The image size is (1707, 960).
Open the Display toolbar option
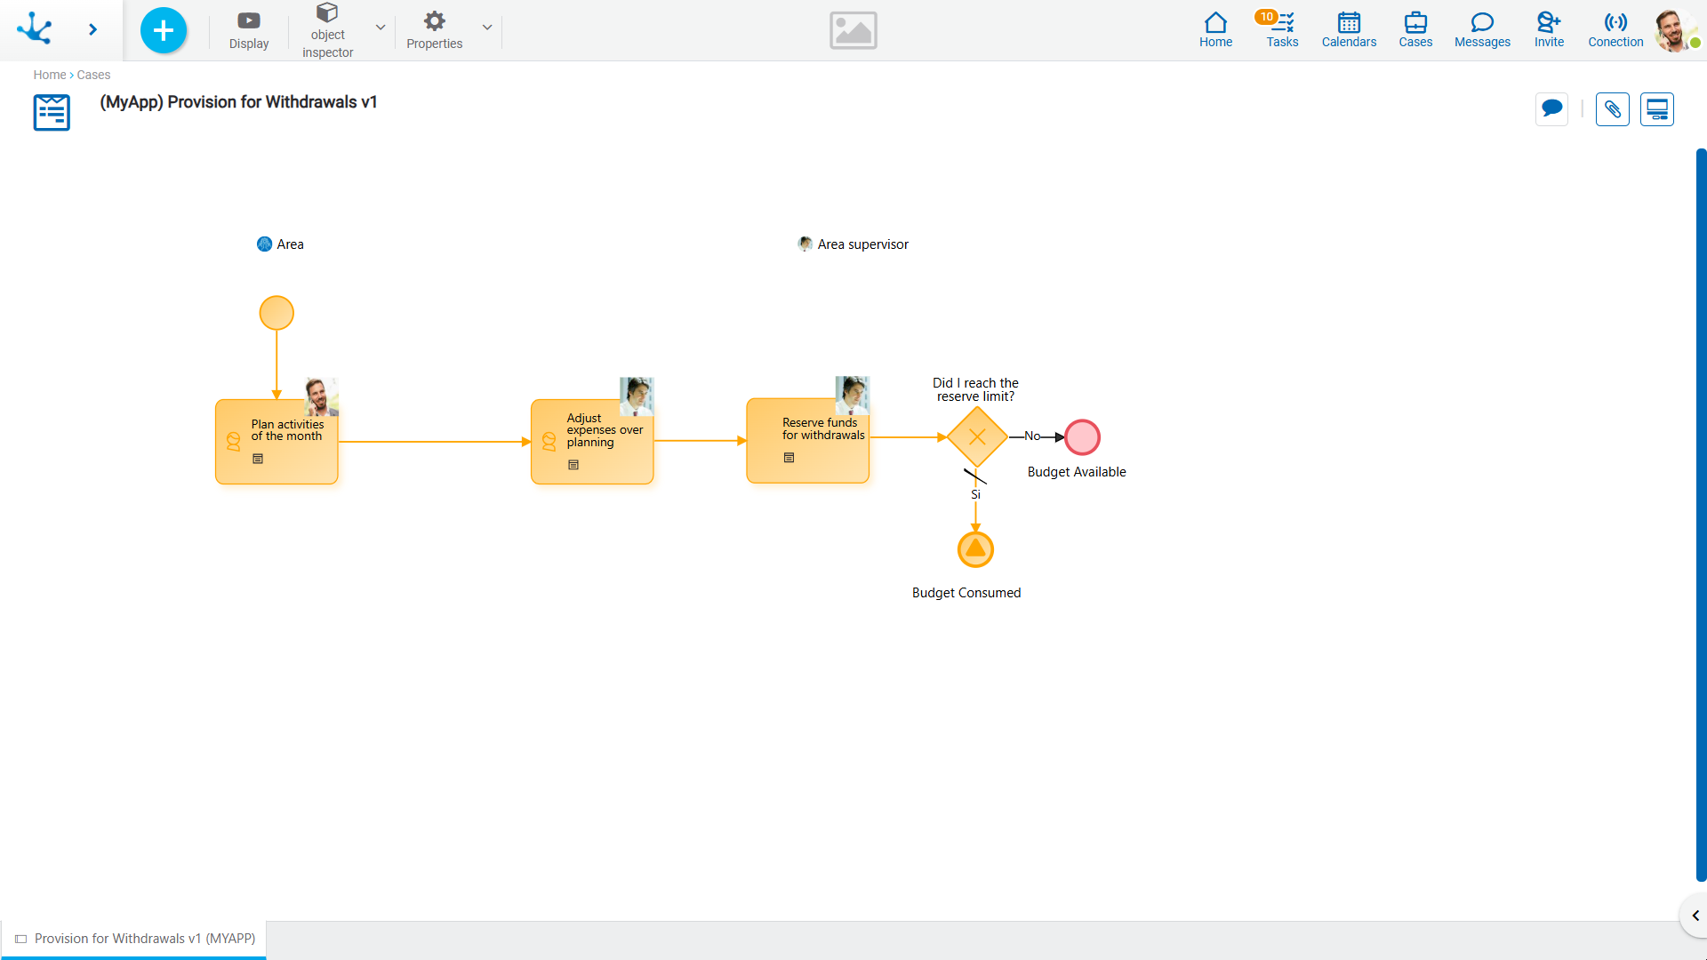coord(249,30)
